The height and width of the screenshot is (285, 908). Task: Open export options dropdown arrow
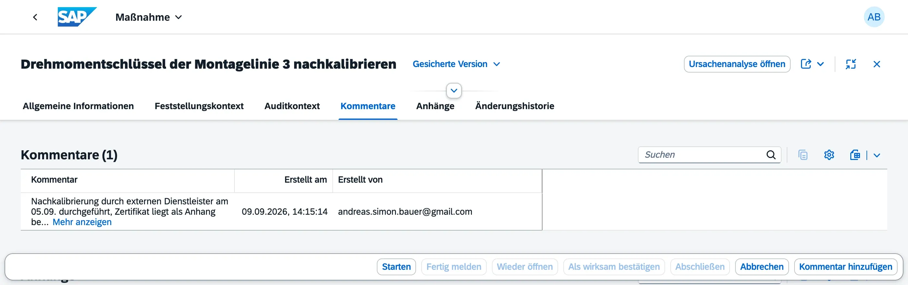tap(877, 155)
